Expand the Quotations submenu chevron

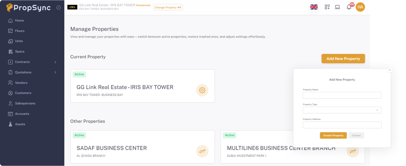(x=55, y=72)
